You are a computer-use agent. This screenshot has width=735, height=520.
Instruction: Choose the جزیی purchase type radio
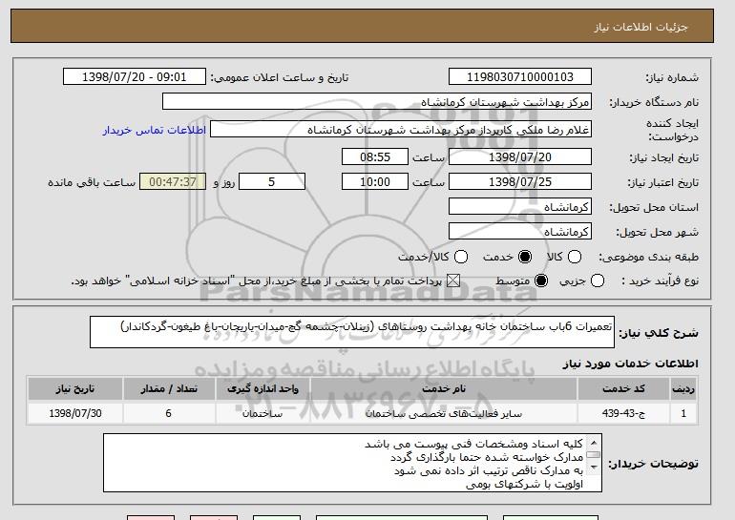pyautogui.click(x=598, y=281)
